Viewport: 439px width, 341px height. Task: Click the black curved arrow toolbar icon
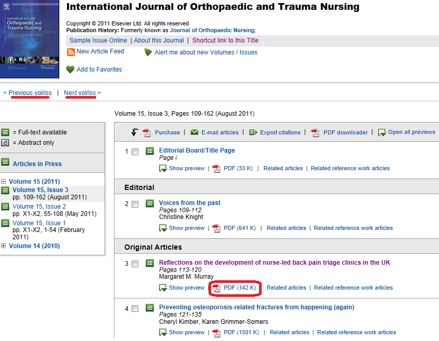point(135,132)
